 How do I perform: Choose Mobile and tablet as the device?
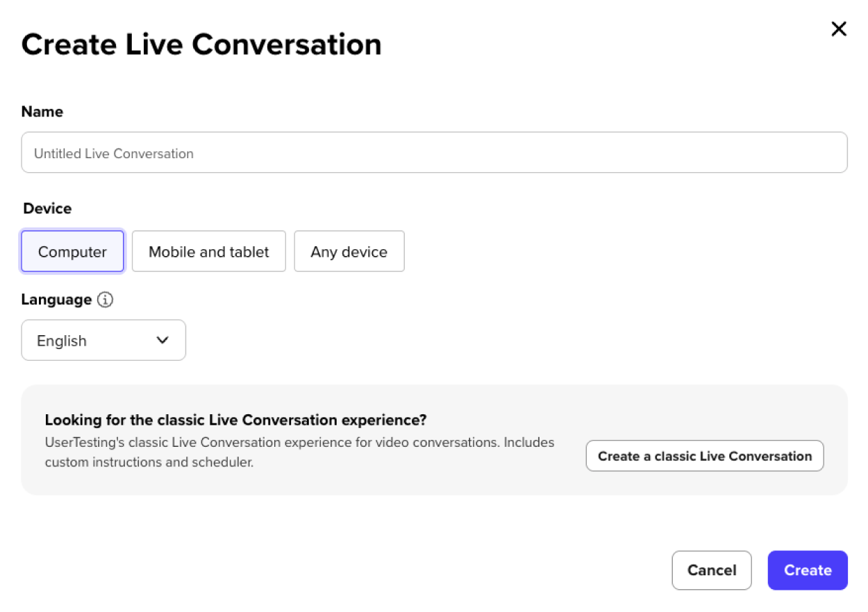208,251
